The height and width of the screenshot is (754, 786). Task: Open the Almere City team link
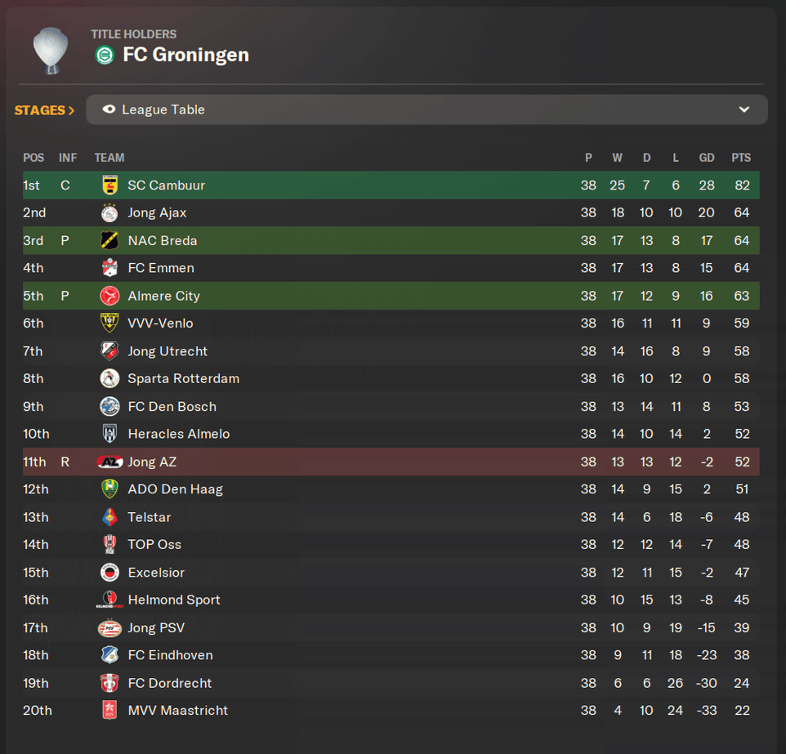(x=163, y=296)
